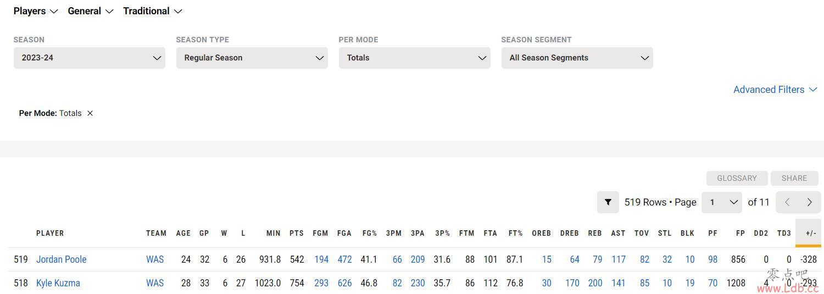Go to next page arrow
The height and width of the screenshot is (294, 824).
click(809, 202)
